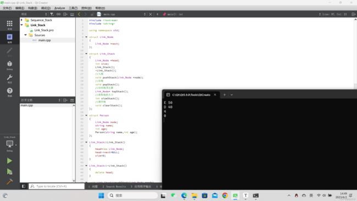Open terminal tab dropdown chevron

[x=232, y=94]
